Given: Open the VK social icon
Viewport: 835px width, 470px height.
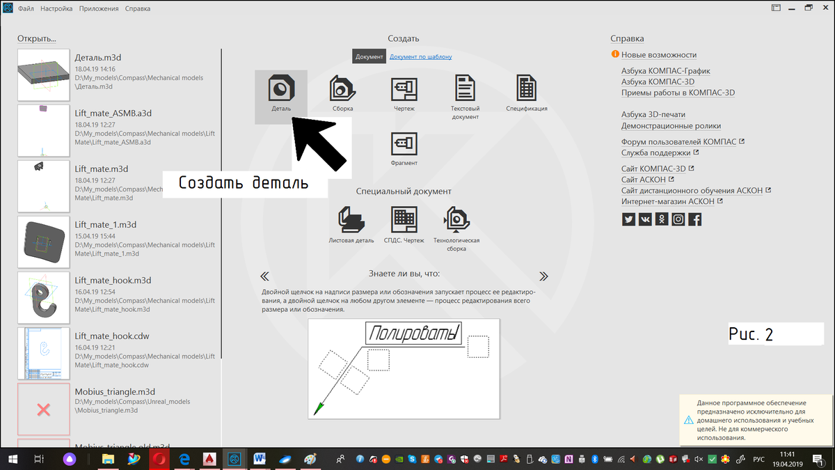Looking at the screenshot, I should 645,219.
